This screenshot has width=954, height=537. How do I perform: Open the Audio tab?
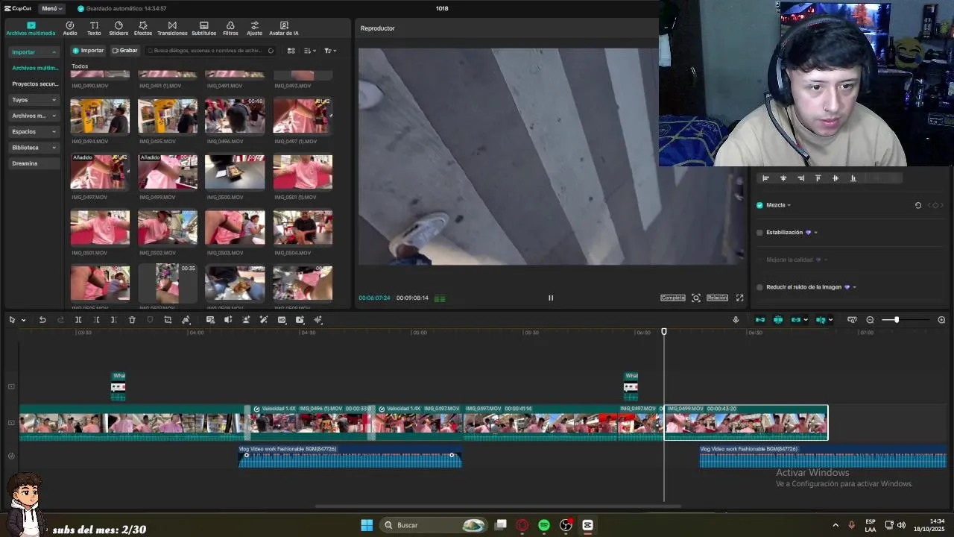click(x=69, y=28)
